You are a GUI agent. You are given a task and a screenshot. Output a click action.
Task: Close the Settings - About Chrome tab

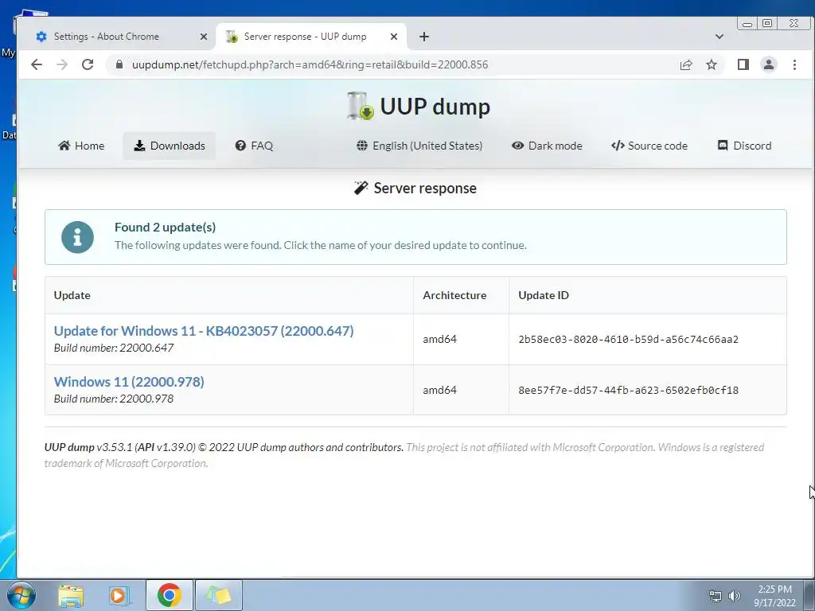point(204,37)
